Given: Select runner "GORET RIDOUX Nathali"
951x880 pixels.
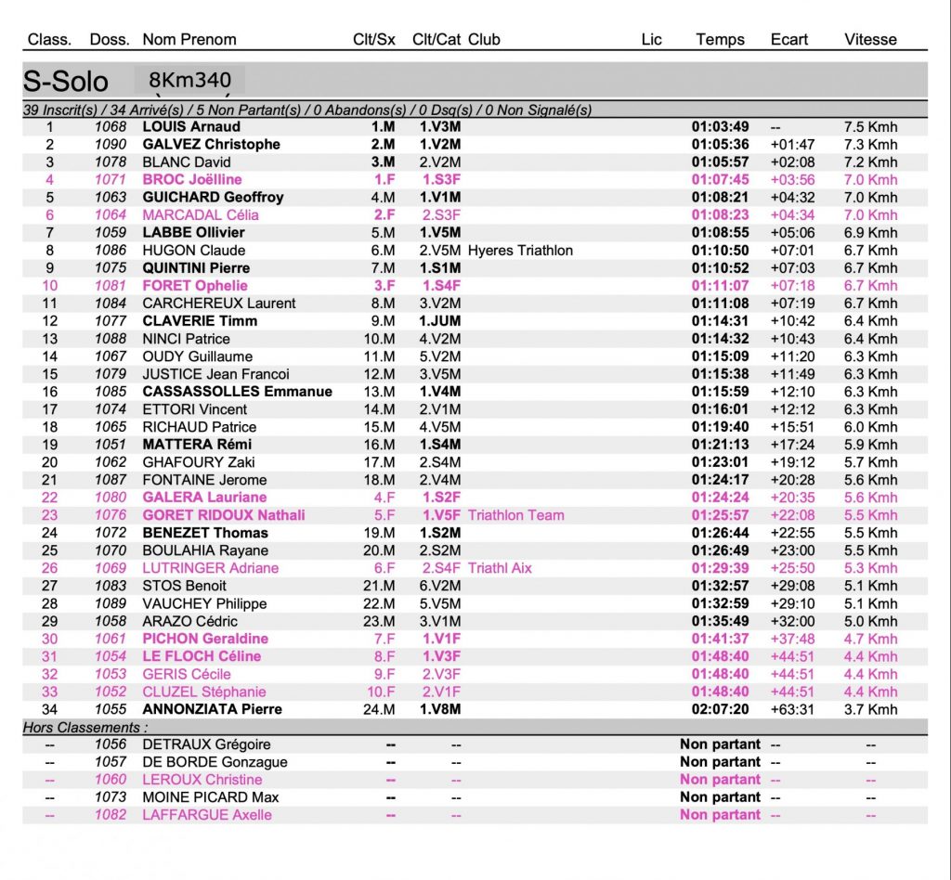Looking at the screenshot, I should point(224,515).
